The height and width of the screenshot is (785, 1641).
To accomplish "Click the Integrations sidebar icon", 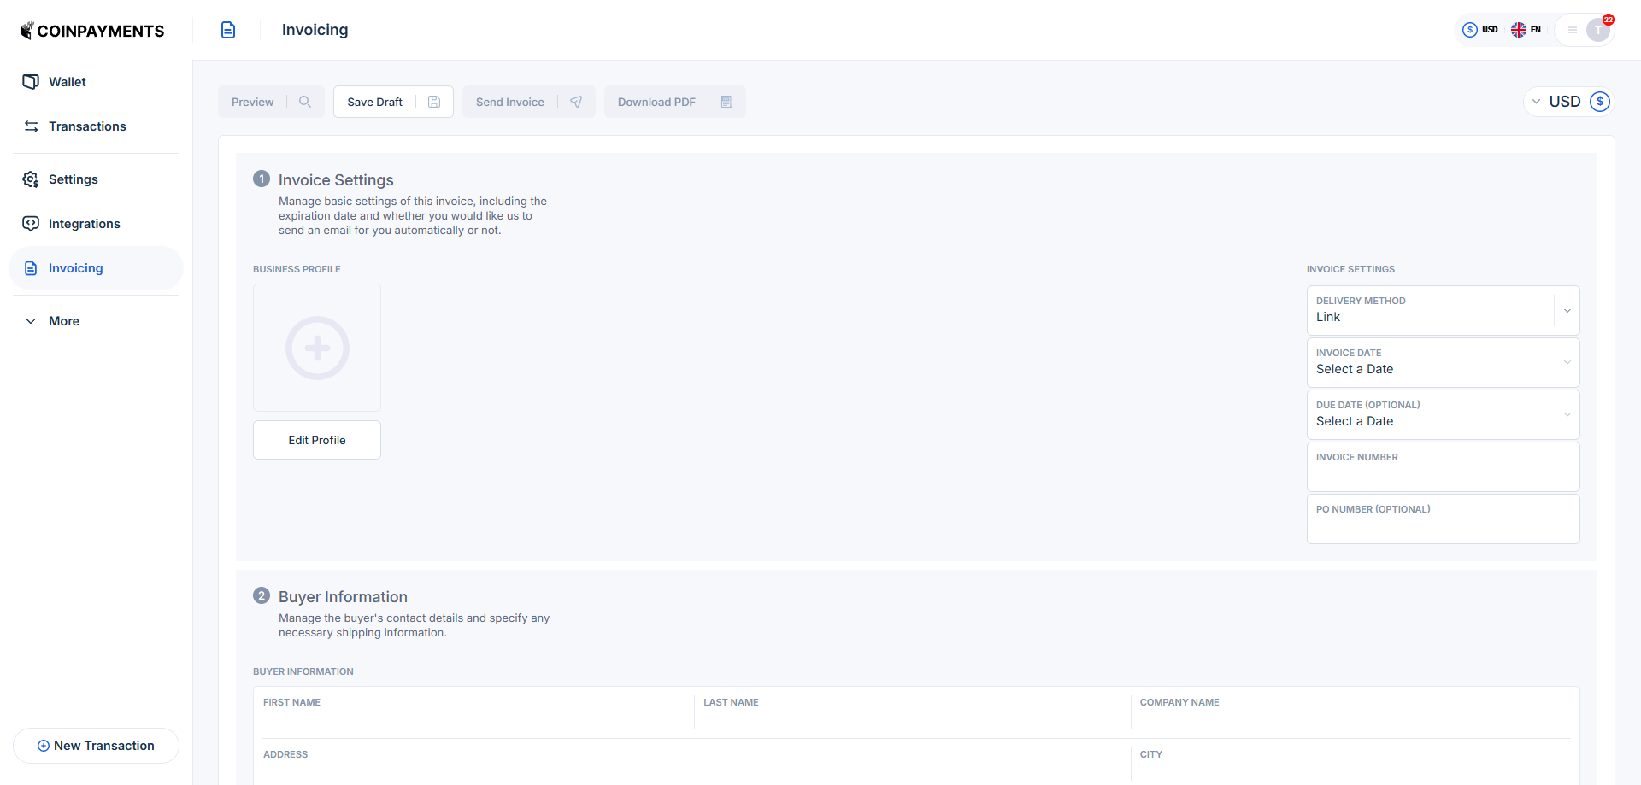I will pyautogui.click(x=31, y=223).
